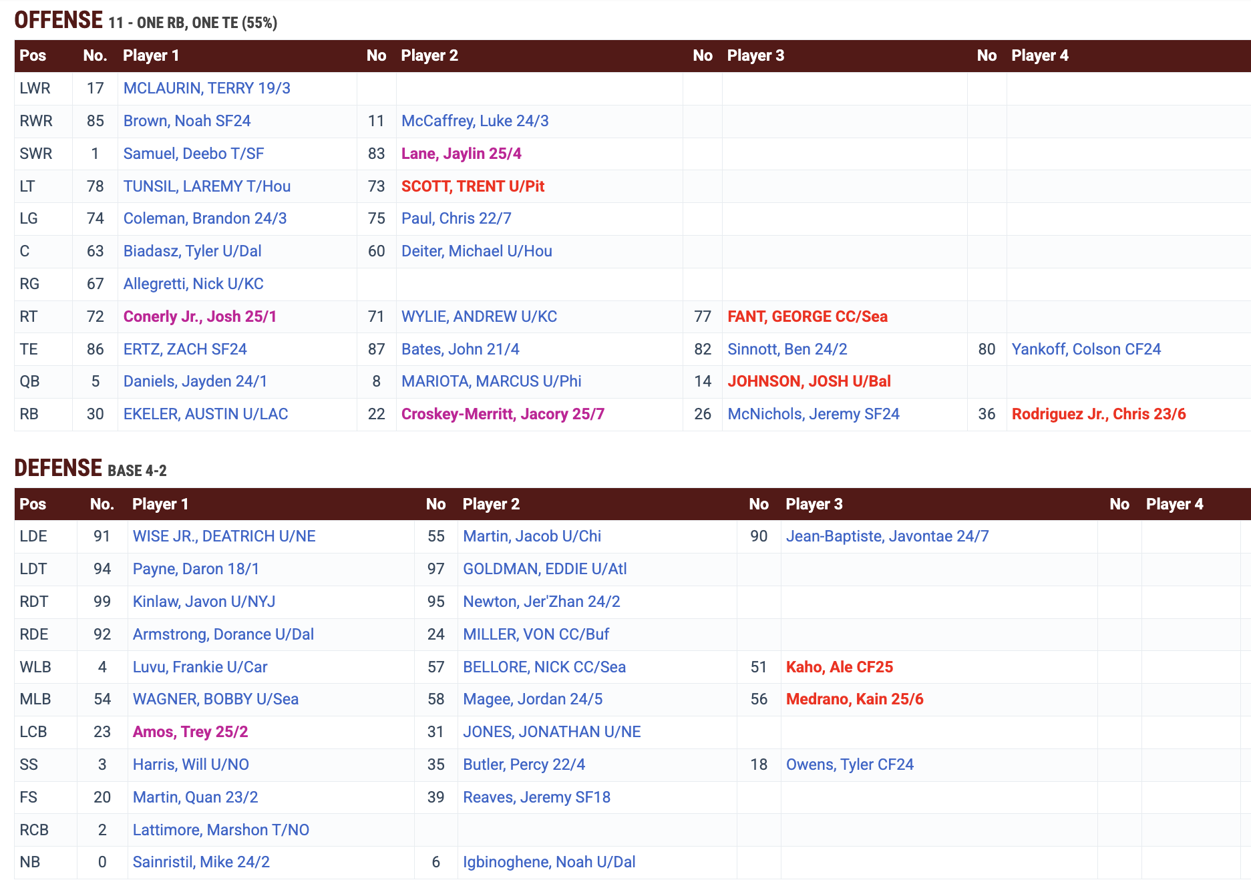Click GOLDMAN, EDDIE U/Atl link
1251x888 pixels.
(x=544, y=569)
